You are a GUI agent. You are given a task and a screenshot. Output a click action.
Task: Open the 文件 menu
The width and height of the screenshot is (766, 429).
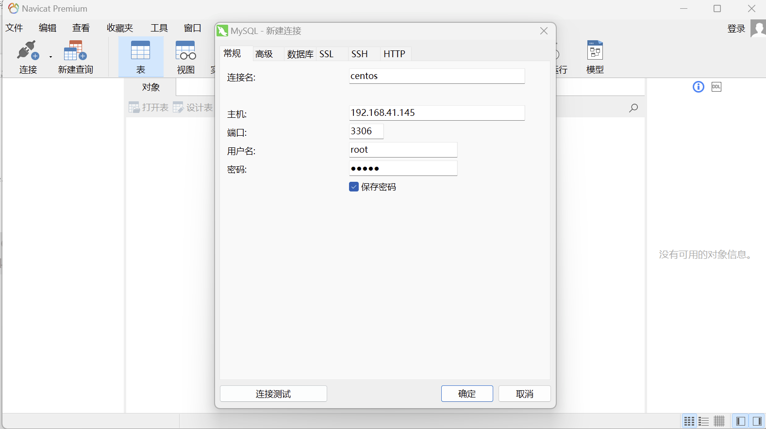point(14,28)
